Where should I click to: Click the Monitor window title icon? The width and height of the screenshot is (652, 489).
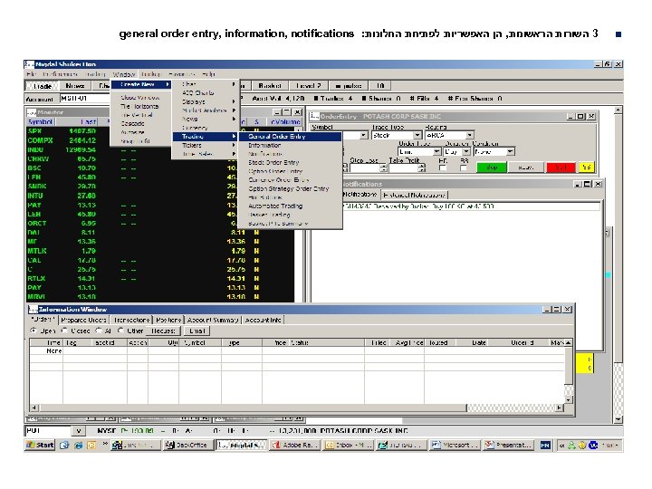32,112
